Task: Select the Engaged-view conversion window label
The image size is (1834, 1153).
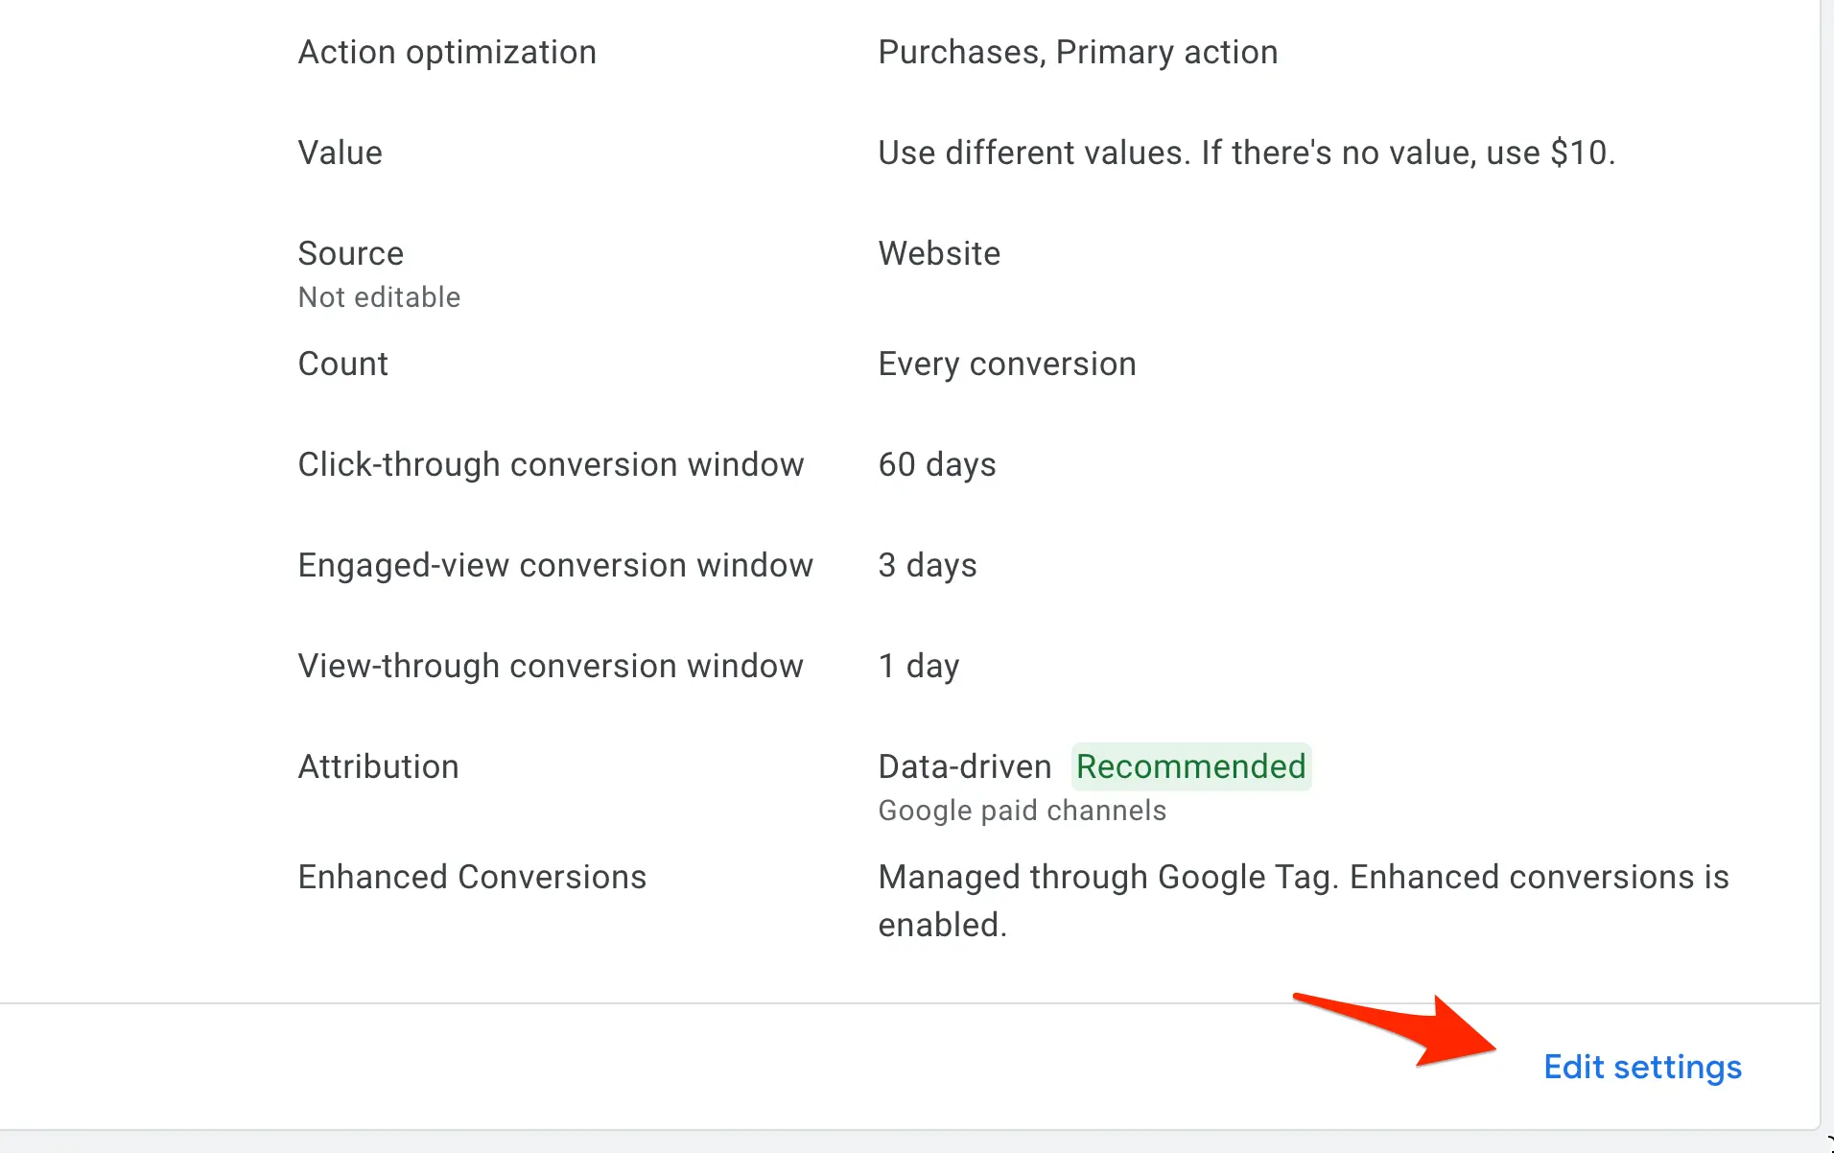Action: click(555, 565)
